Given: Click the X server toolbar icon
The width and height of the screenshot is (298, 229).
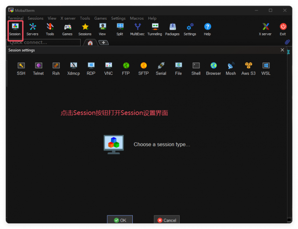Looking at the screenshot, I should click(x=265, y=30).
